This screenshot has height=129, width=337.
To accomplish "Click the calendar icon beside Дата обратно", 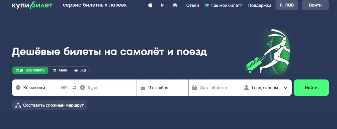I will click(x=195, y=88).
